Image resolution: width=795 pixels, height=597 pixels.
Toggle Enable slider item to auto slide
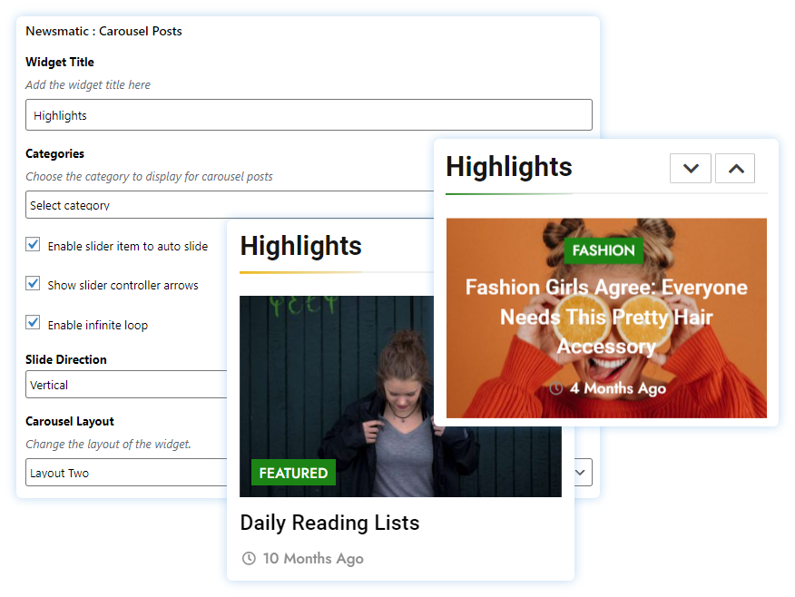(34, 245)
